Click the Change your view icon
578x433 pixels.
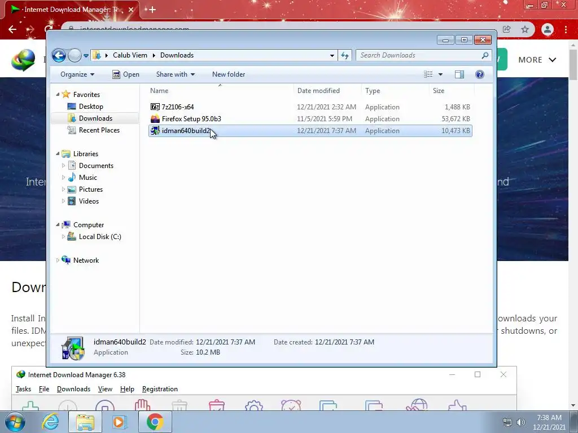click(428, 74)
